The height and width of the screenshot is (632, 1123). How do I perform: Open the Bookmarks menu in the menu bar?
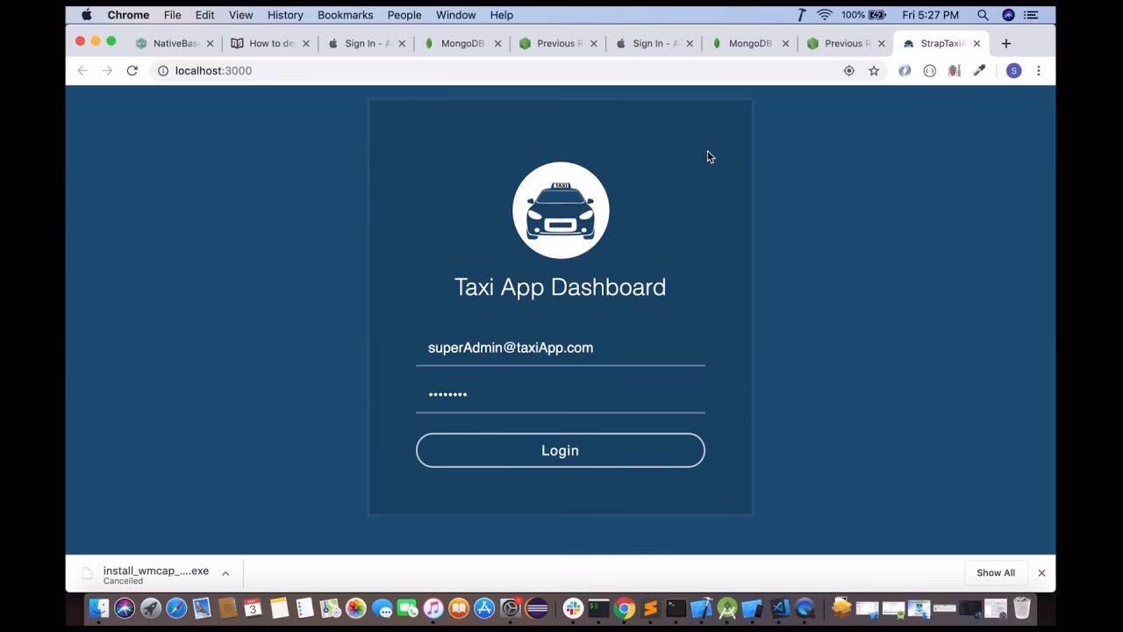pos(345,14)
